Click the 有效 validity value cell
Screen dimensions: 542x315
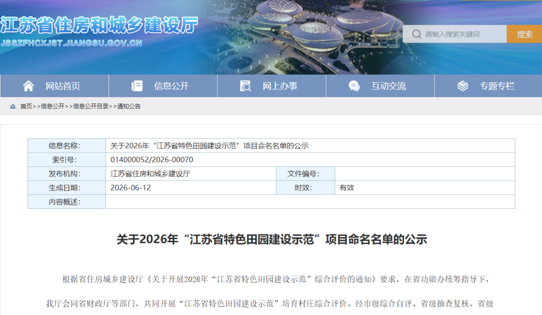[x=425, y=188]
